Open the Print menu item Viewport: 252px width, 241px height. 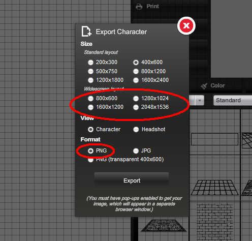pos(152,7)
